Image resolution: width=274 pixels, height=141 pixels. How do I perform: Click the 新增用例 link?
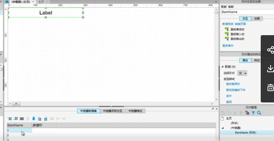[228, 24]
